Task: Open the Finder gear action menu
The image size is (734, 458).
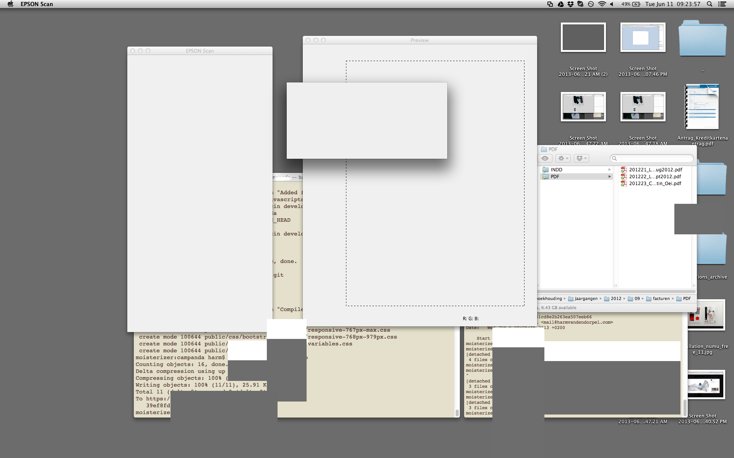Action: 563,158
